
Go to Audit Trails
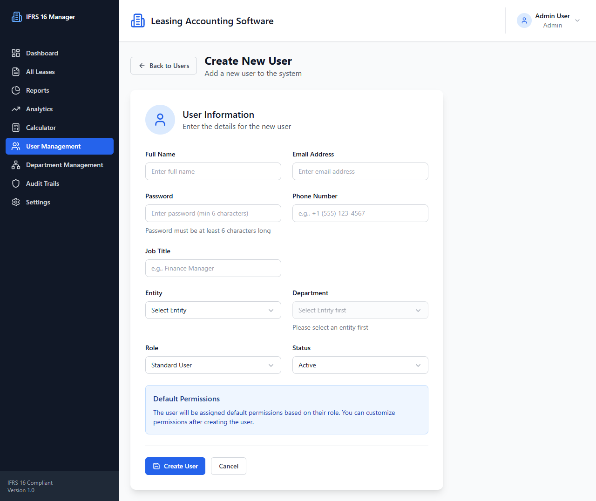click(60, 183)
